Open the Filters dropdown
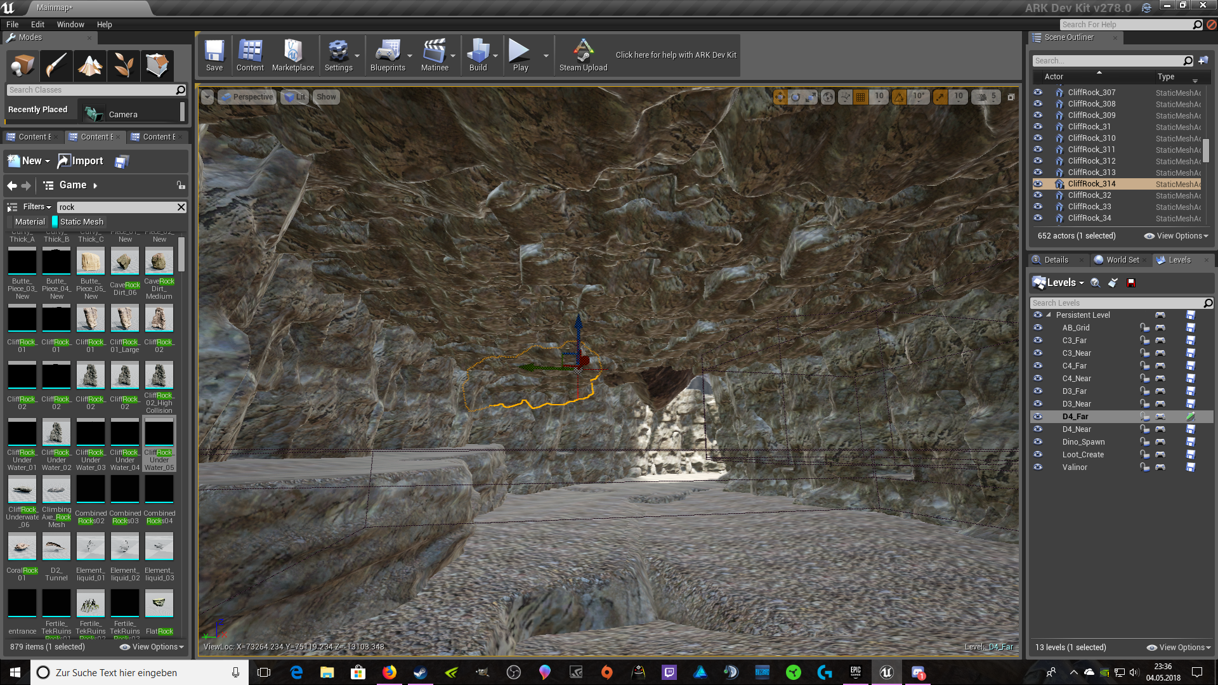This screenshot has width=1218, height=685. [x=37, y=207]
